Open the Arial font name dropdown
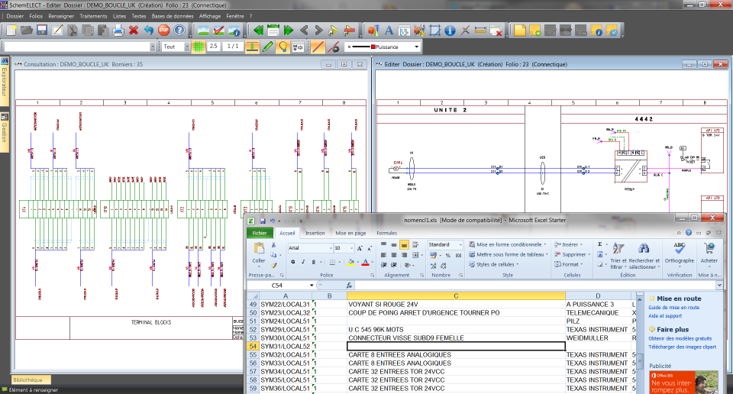This screenshot has height=394, width=733. (331, 248)
